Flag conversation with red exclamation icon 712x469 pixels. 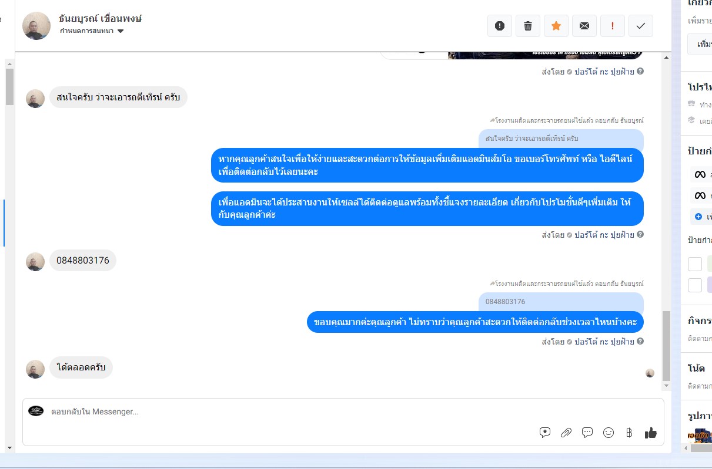(613, 26)
